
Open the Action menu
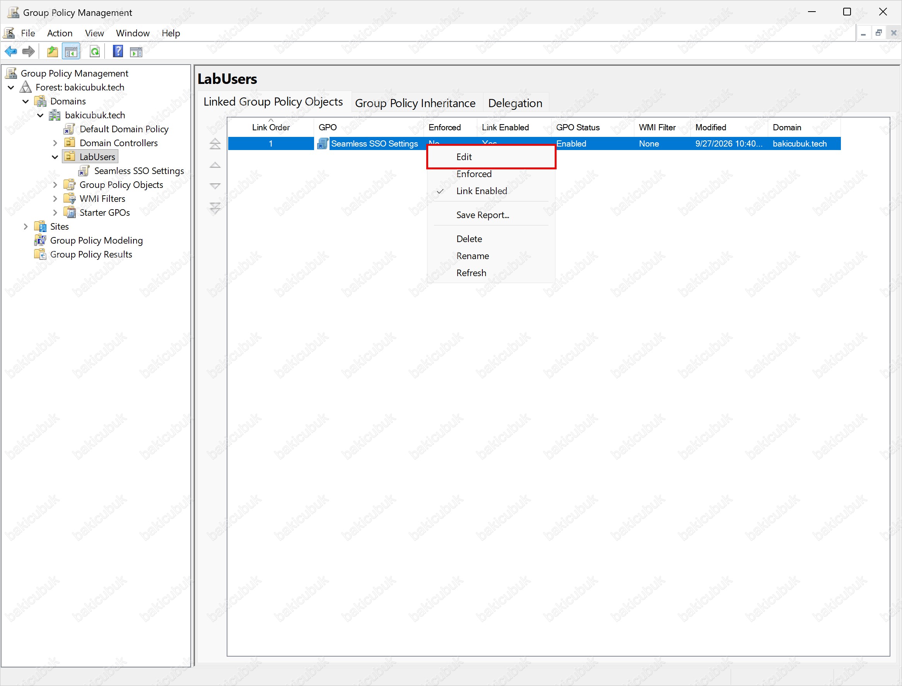click(x=60, y=33)
